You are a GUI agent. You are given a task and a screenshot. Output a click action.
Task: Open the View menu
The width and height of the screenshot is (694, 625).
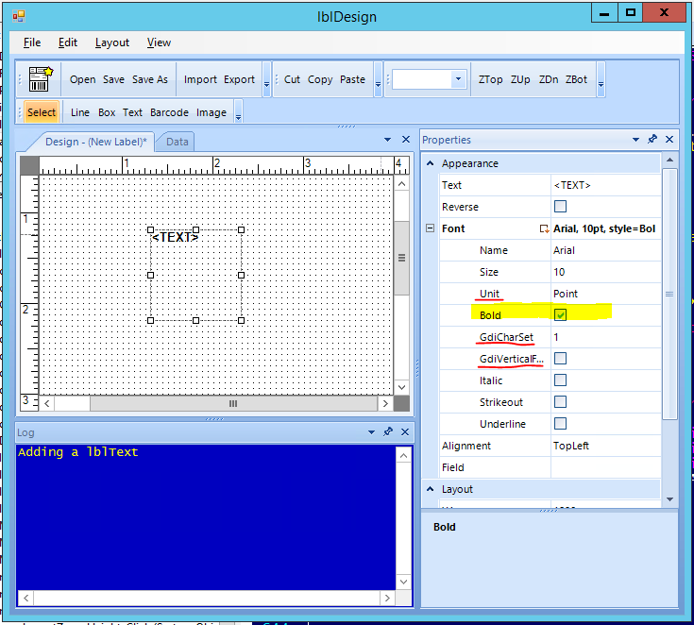[x=159, y=42]
